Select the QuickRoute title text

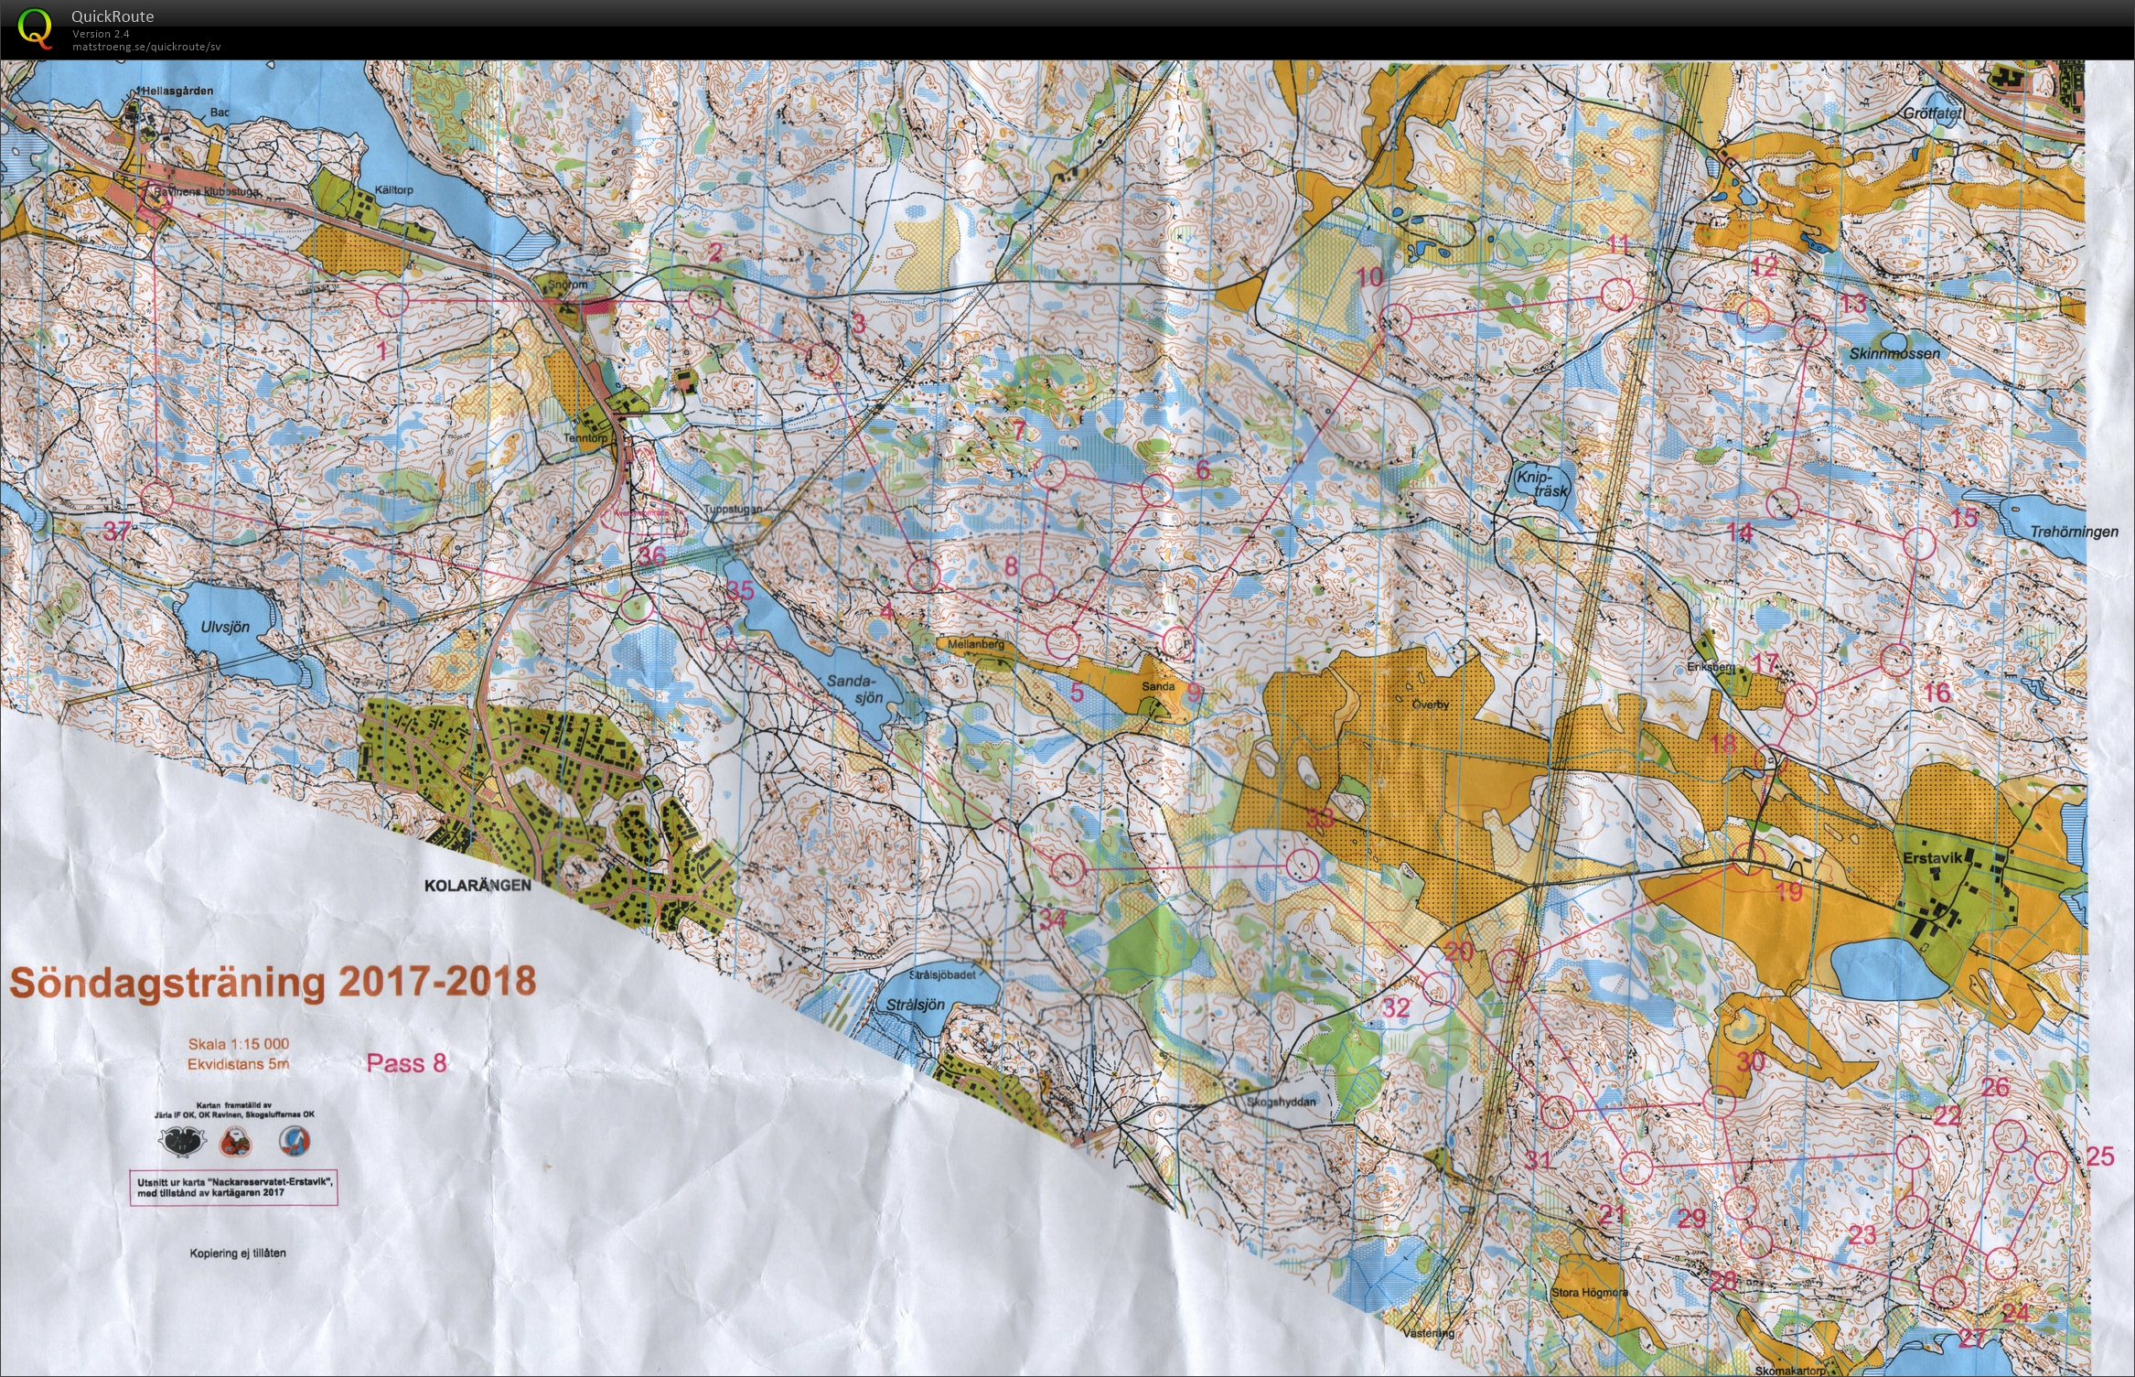click(x=113, y=16)
